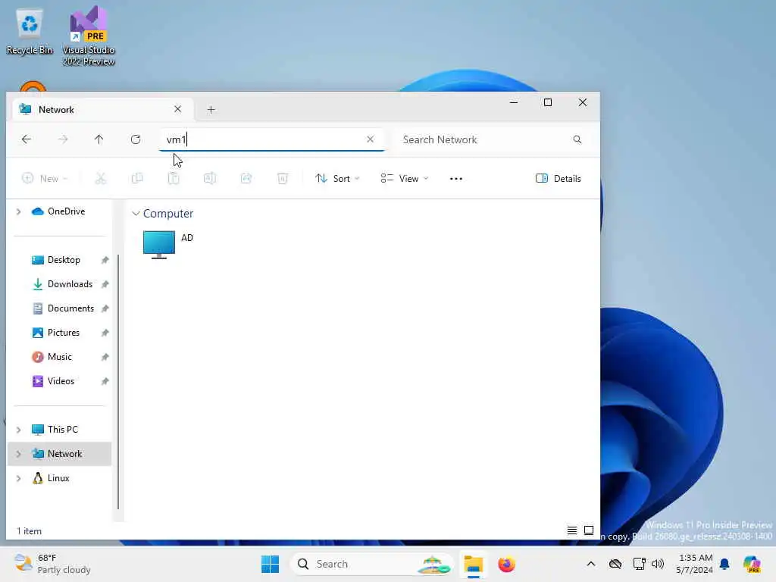Open the notifications bell icon
The height and width of the screenshot is (582, 776).
click(724, 564)
